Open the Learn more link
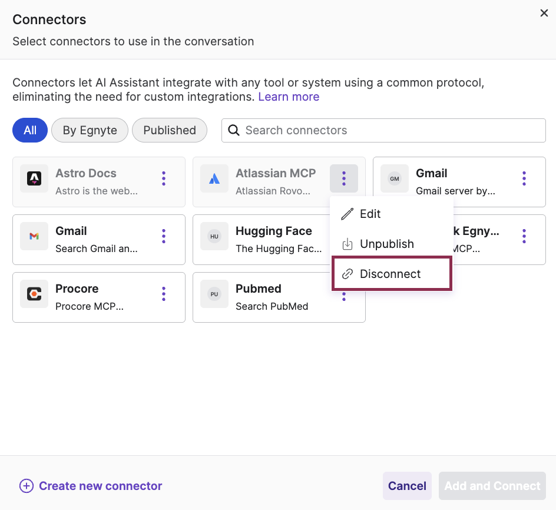 click(289, 96)
